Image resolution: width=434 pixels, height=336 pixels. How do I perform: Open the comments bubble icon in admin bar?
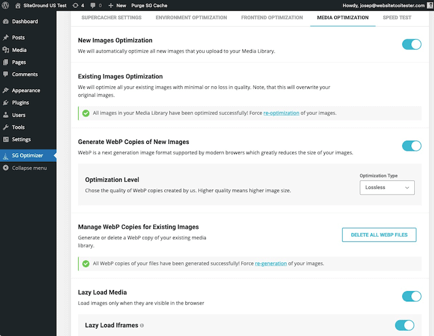[93, 5]
